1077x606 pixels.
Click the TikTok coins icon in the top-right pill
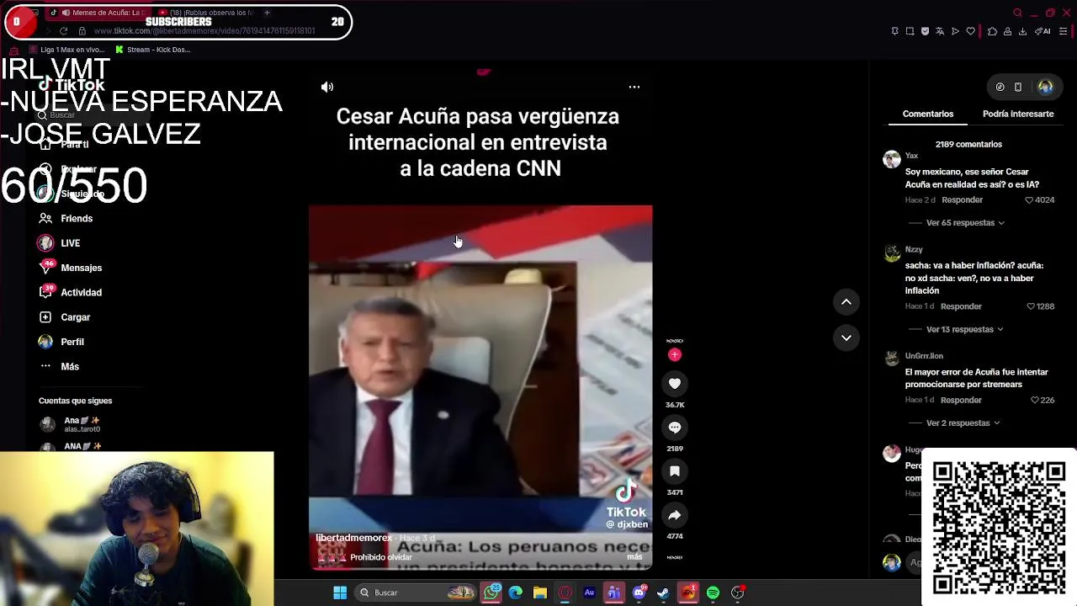click(x=1000, y=87)
